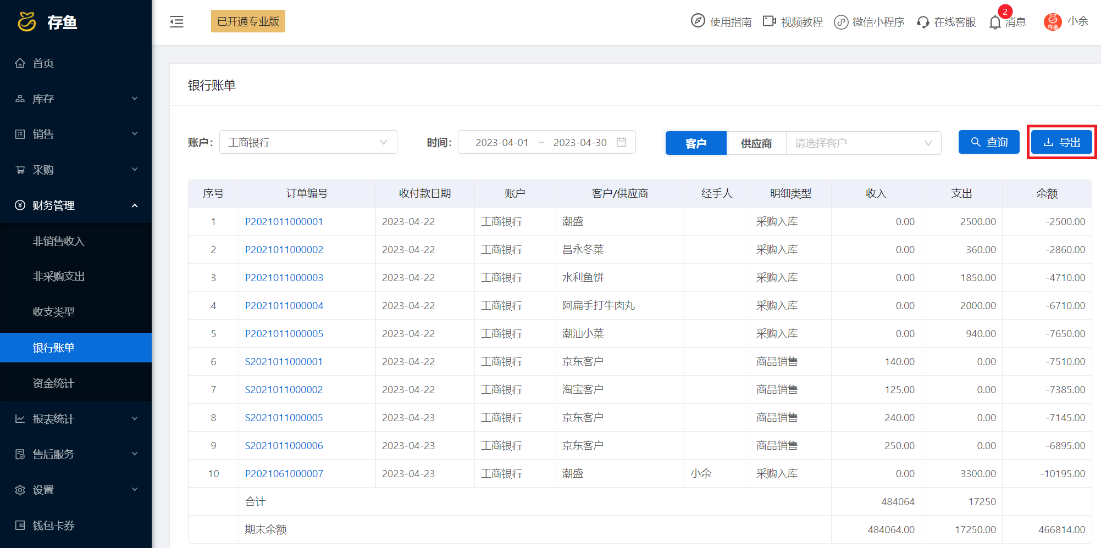Click 经手人 cell 小余 in row 10

pos(701,473)
